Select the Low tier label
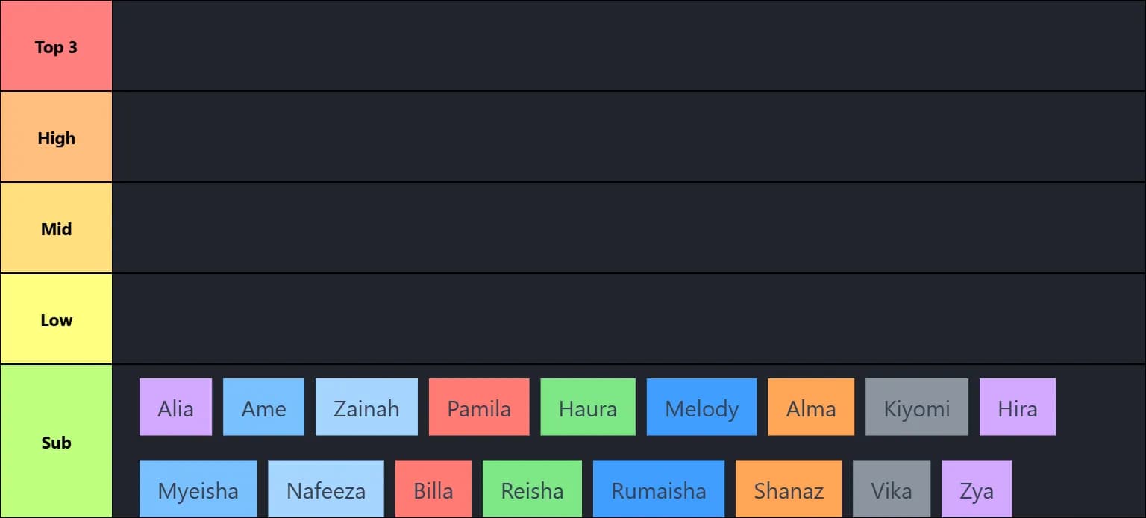 [x=56, y=319]
